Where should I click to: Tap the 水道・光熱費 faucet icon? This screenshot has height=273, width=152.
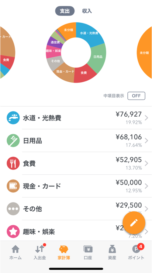(13, 118)
